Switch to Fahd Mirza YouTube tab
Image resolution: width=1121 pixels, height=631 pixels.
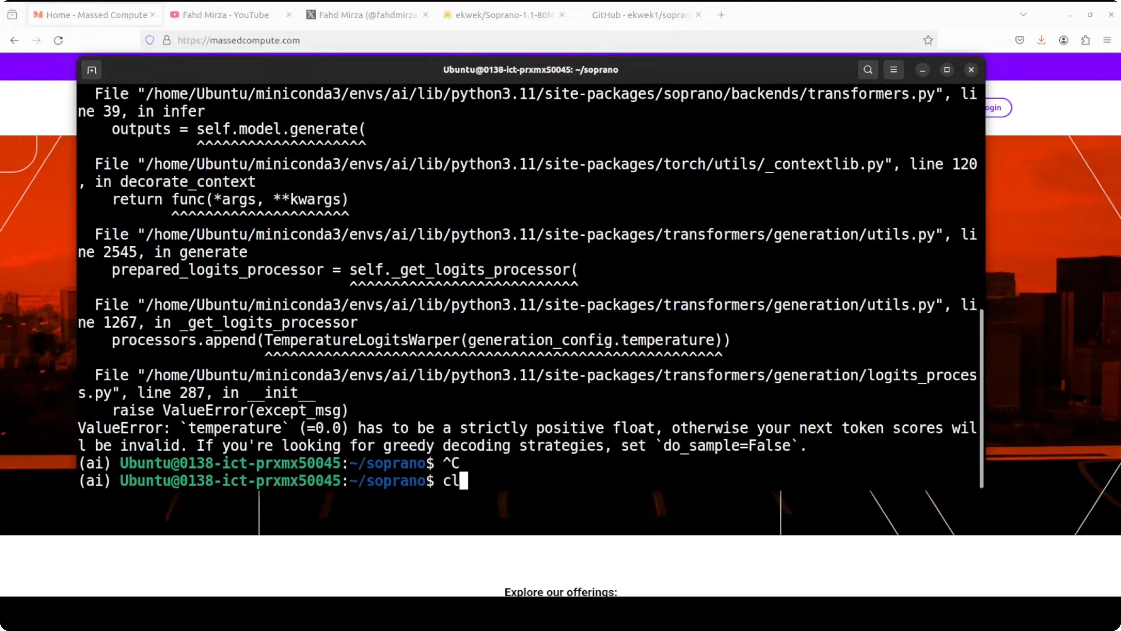(225, 15)
